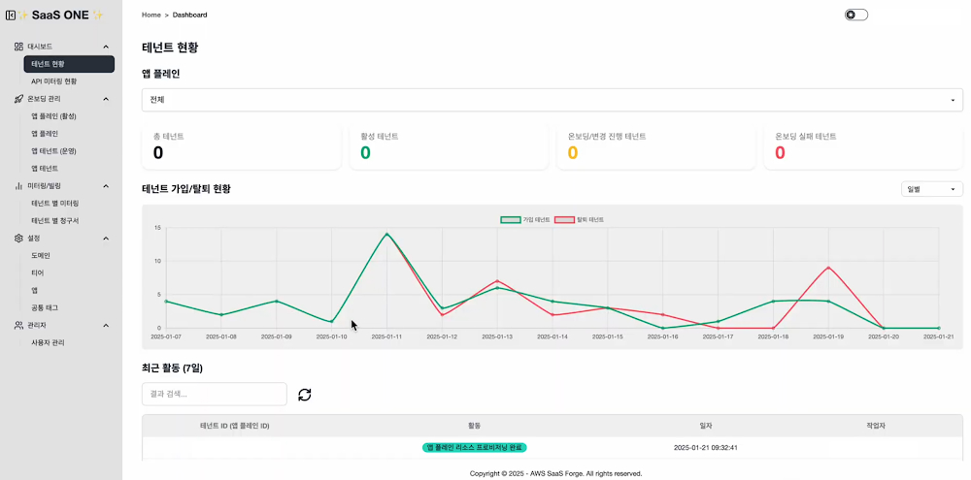
Task: Collapse the 설정 section chevron
Action: 106,238
